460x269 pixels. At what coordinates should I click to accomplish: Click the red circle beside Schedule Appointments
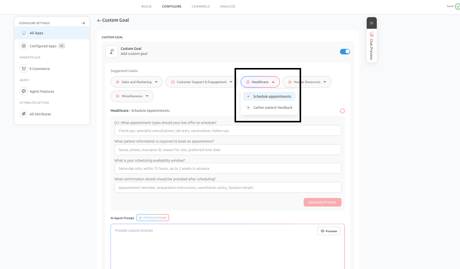click(342, 111)
